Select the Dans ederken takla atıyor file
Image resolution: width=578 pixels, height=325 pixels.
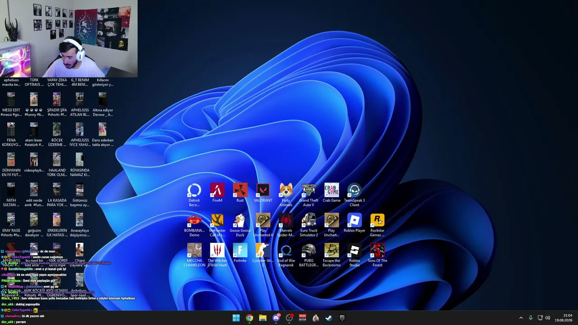coord(103,135)
